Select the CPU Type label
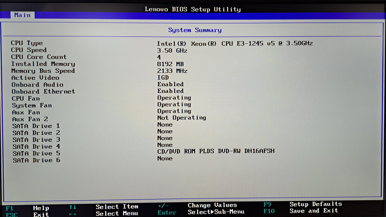This screenshot has width=386, height=217. [x=27, y=43]
